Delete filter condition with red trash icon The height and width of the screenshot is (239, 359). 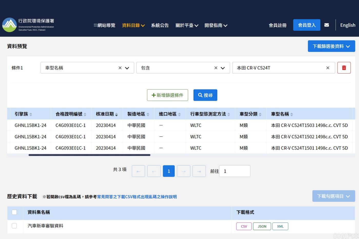click(x=344, y=68)
